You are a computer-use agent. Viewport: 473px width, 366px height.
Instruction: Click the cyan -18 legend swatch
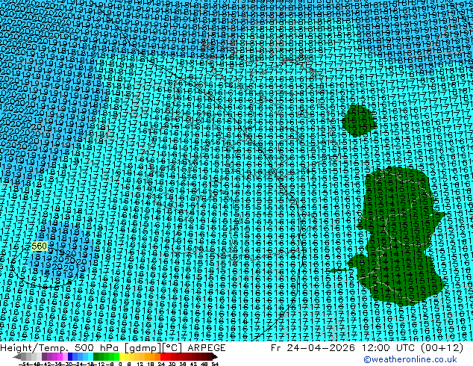(x=90, y=356)
